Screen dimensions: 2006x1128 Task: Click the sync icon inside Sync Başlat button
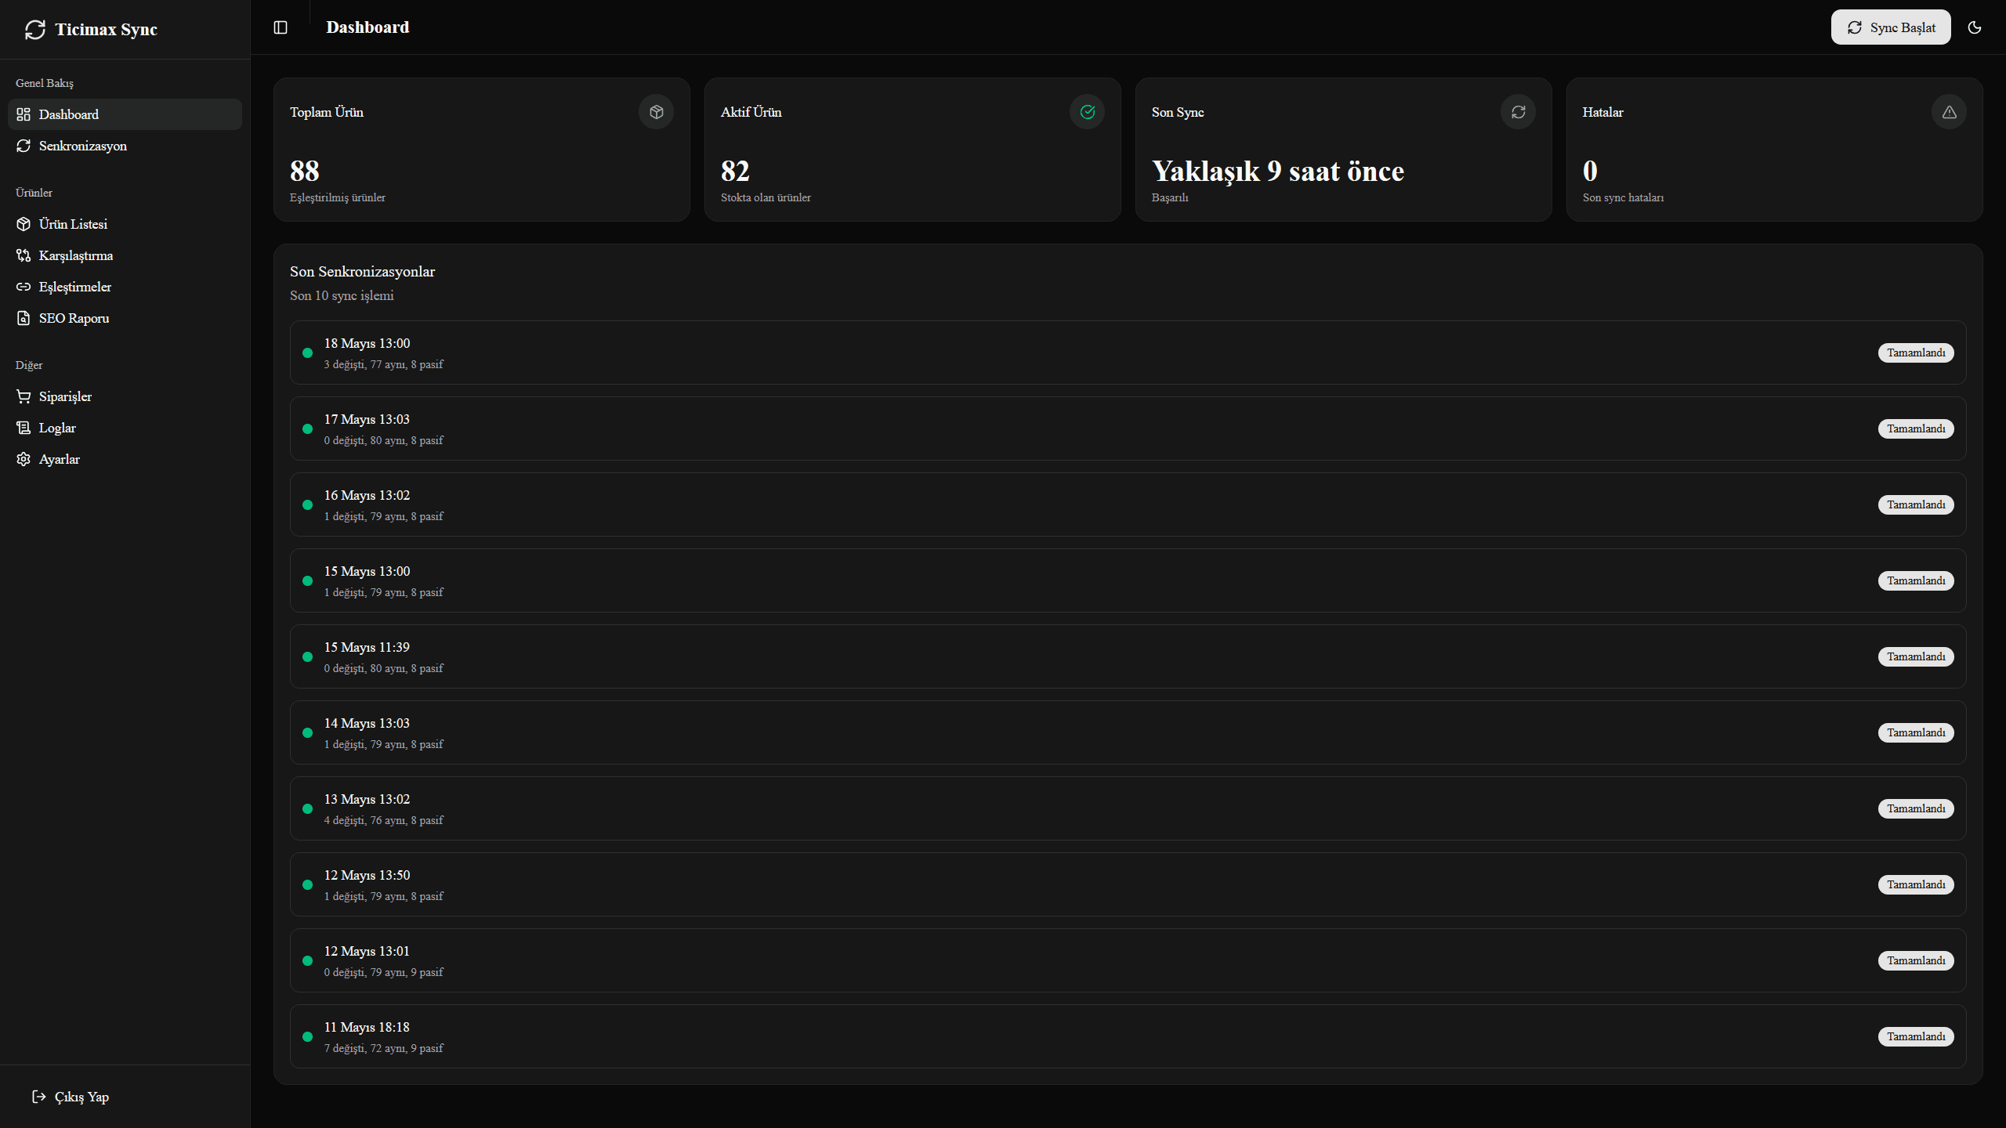tap(1855, 27)
